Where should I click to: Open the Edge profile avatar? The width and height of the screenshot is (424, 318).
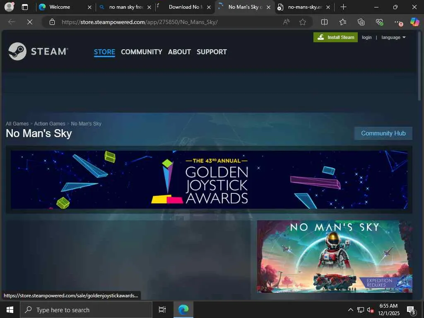(x=9, y=7)
